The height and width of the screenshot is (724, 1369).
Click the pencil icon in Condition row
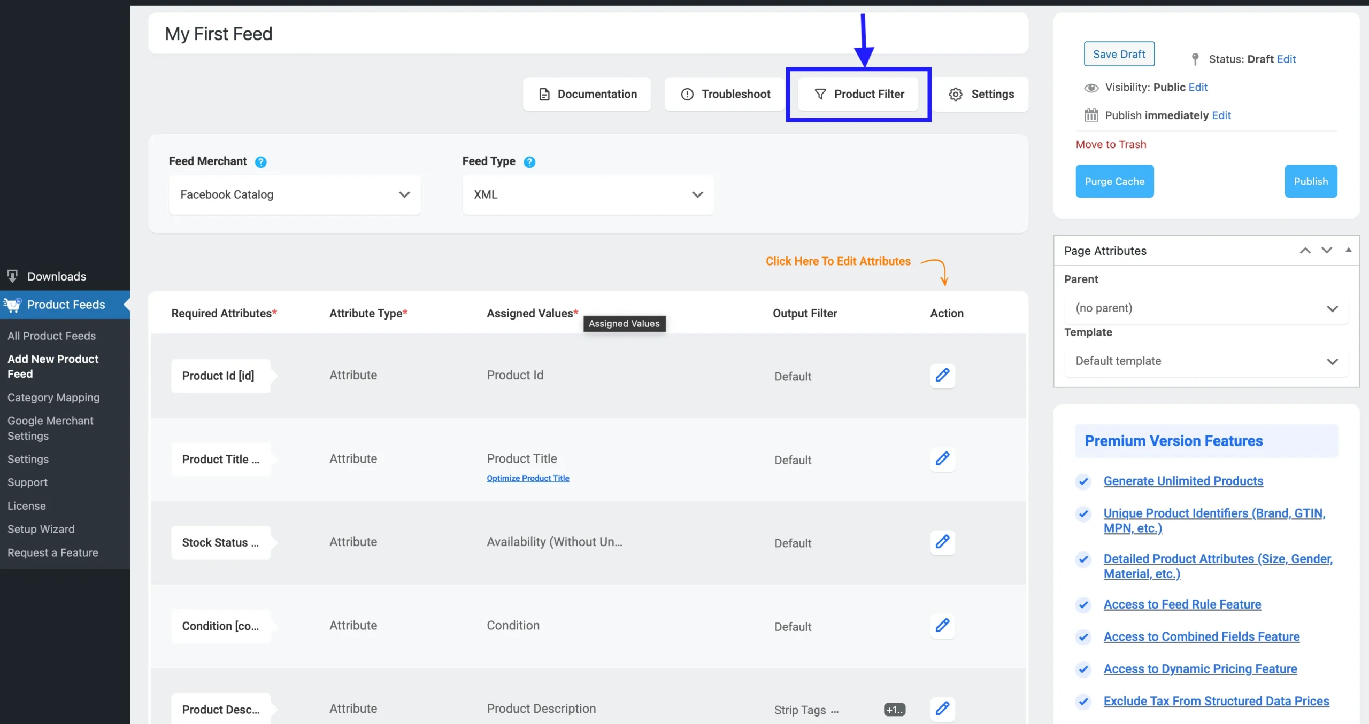[x=942, y=625]
